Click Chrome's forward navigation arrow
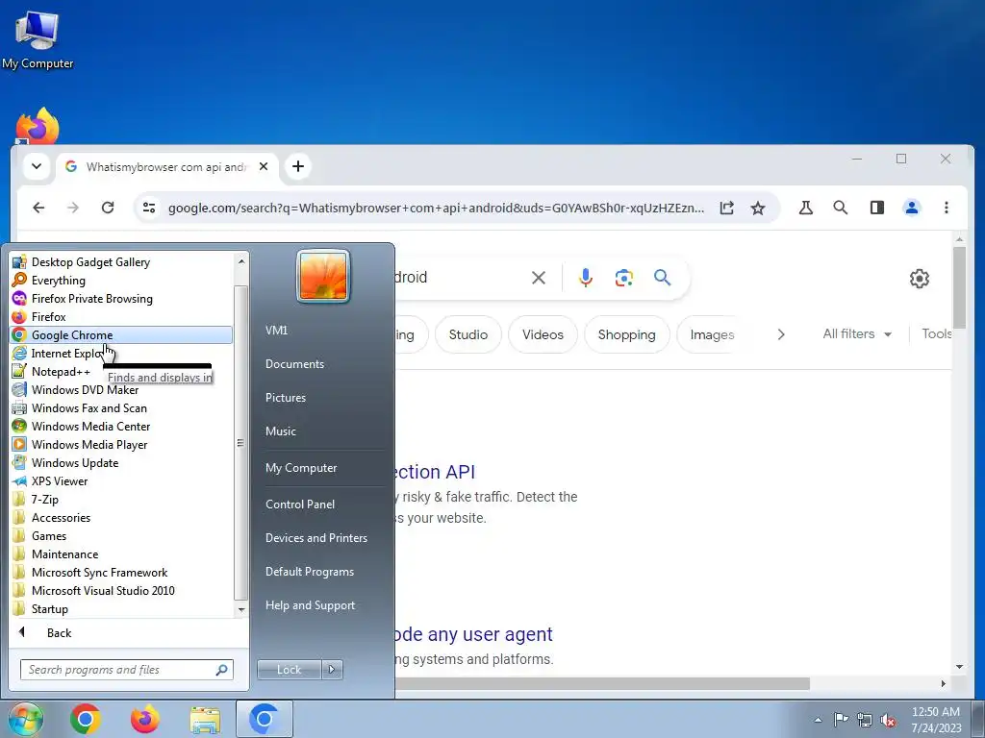This screenshot has width=985, height=738. tap(73, 208)
